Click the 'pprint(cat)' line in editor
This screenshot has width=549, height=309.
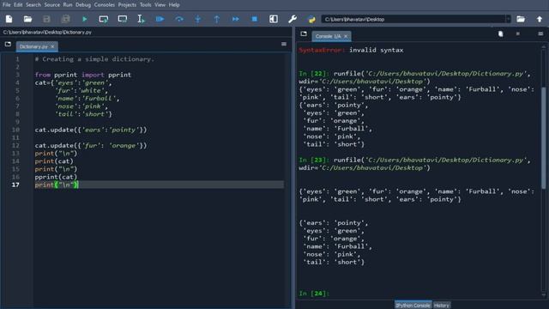coord(56,177)
